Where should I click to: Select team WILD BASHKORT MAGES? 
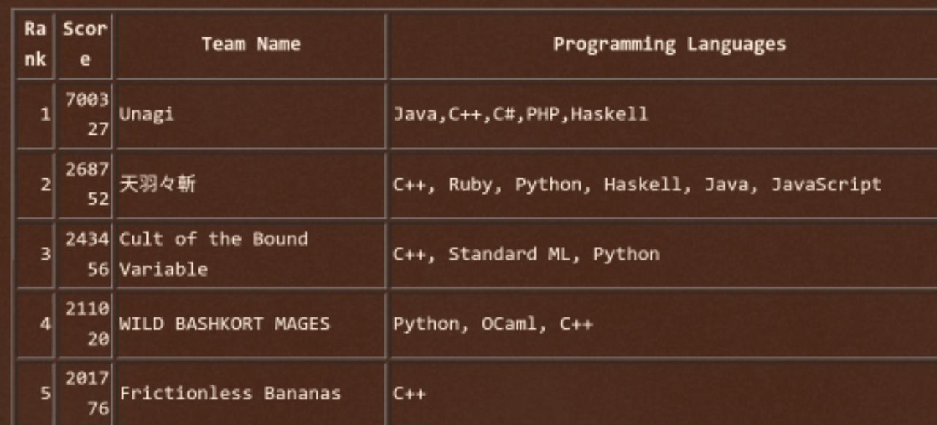(251, 324)
